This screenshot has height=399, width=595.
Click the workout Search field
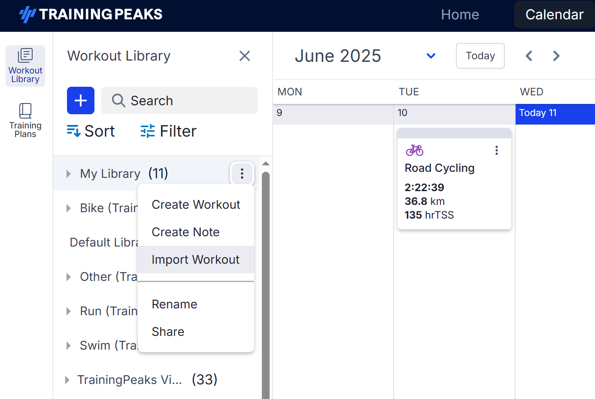click(x=179, y=101)
